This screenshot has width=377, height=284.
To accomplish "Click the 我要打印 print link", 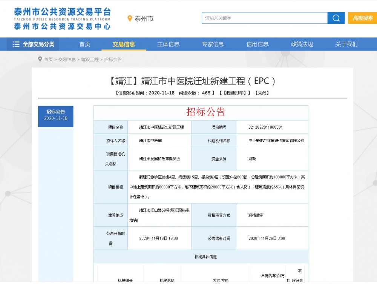I will (235, 93).
